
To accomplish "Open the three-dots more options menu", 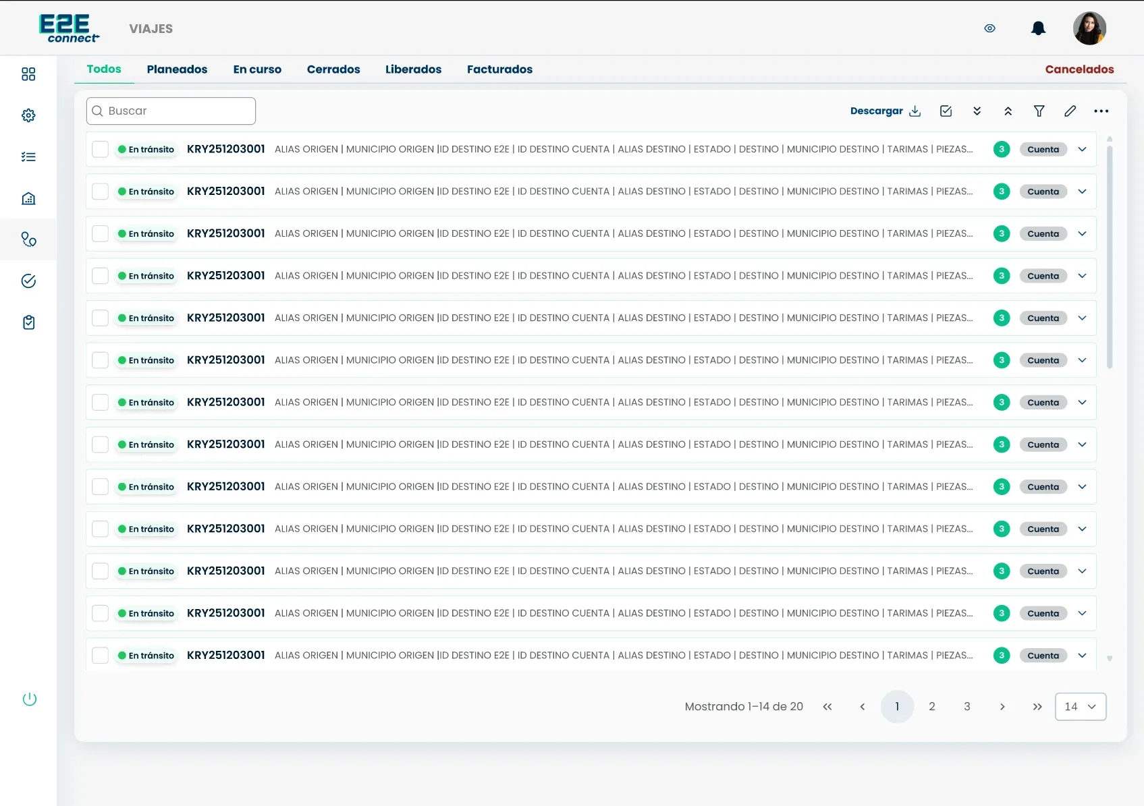I will click(1101, 111).
